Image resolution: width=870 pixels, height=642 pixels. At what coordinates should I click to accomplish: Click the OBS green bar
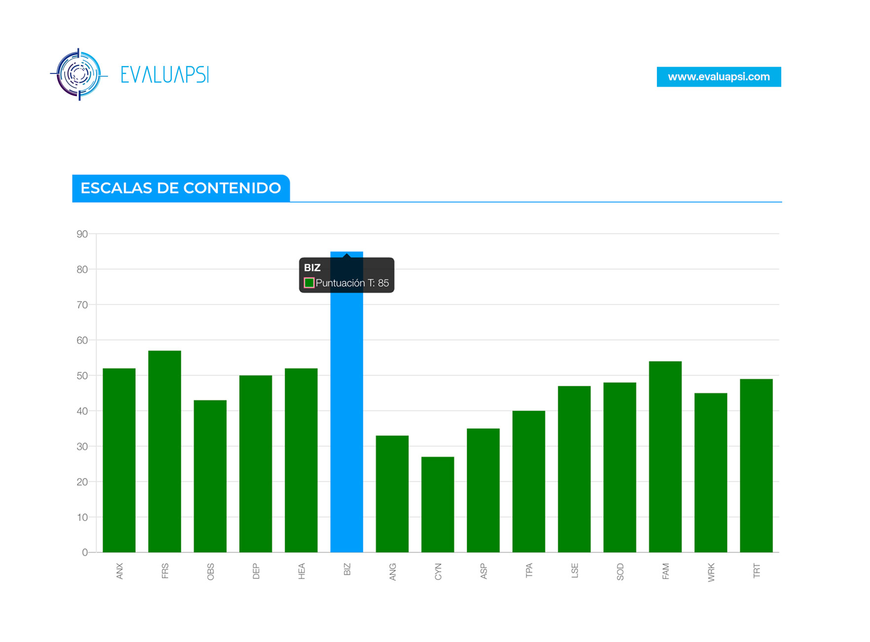pyautogui.click(x=210, y=476)
